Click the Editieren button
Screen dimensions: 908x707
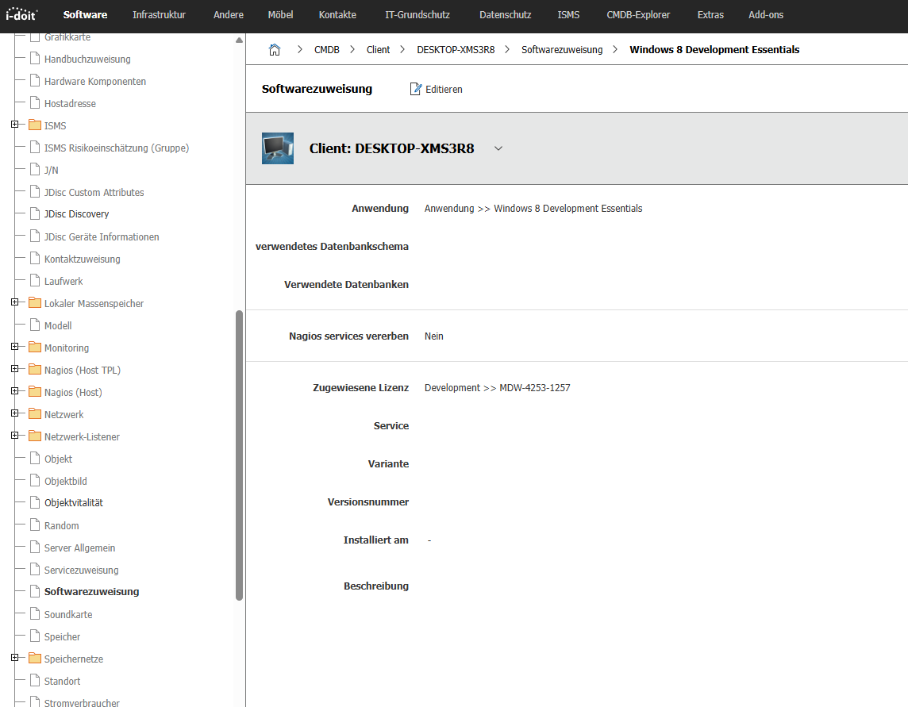point(437,89)
